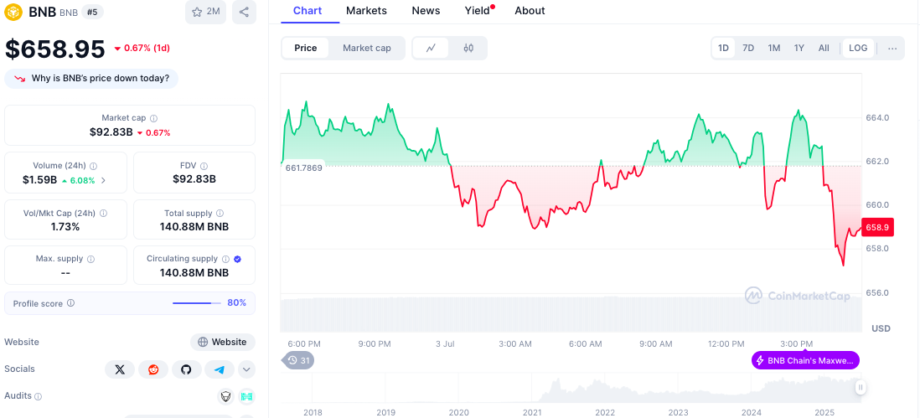
Task: Click the Vol/Mkt Cap (24h) info icon
Action: point(103,214)
